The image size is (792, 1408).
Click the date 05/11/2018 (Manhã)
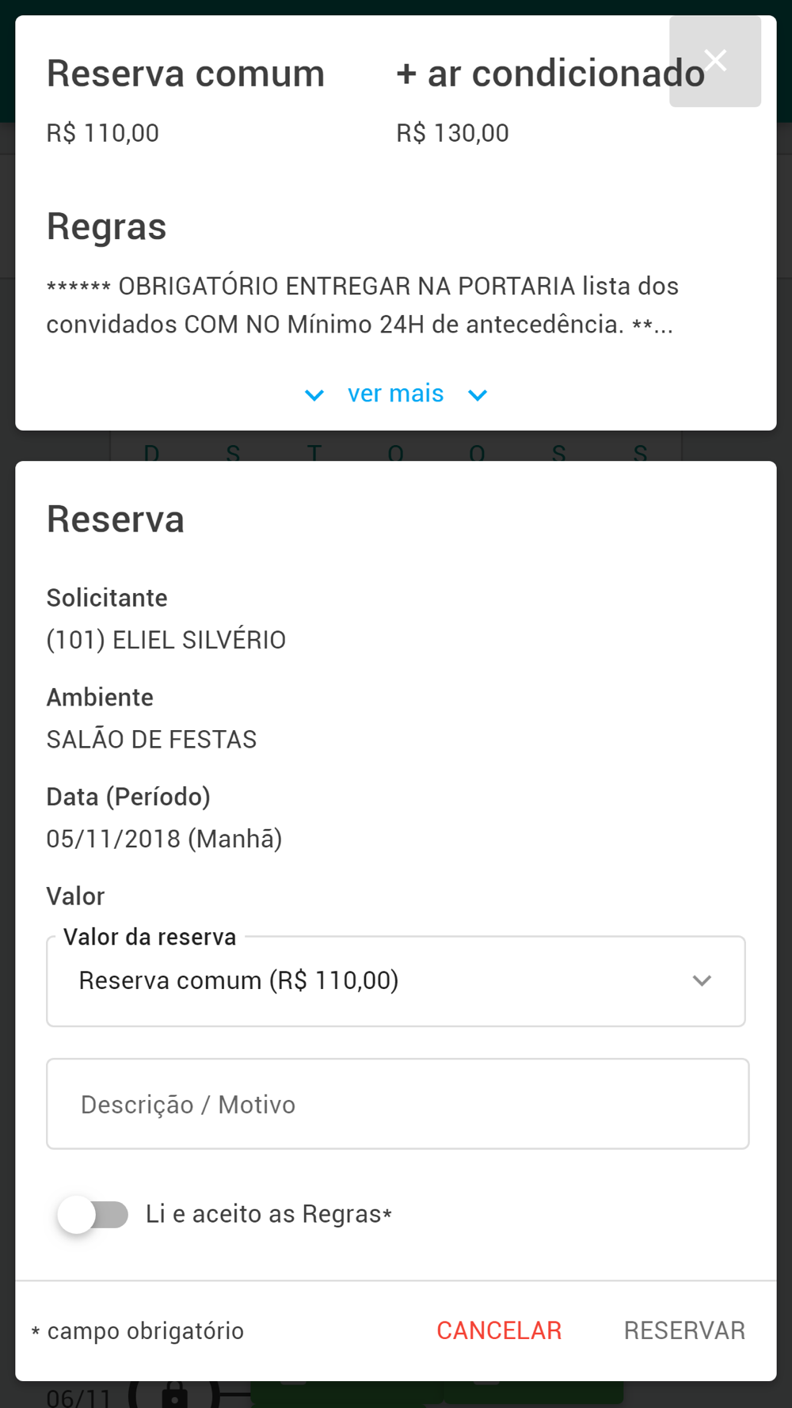click(x=165, y=839)
